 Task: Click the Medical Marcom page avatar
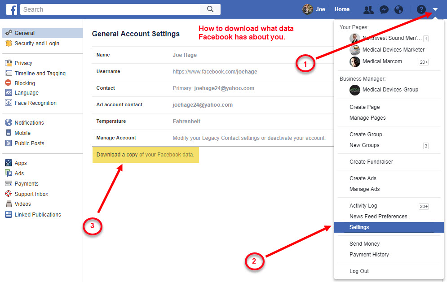point(354,62)
